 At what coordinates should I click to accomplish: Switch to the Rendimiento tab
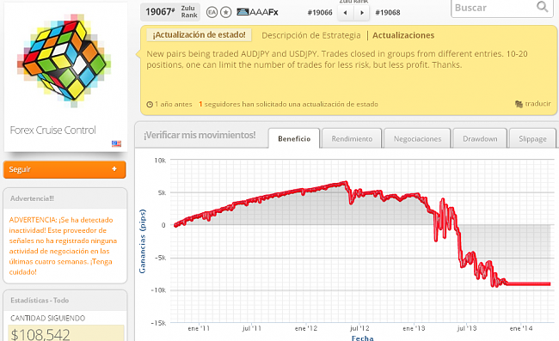click(x=352, y=138)
